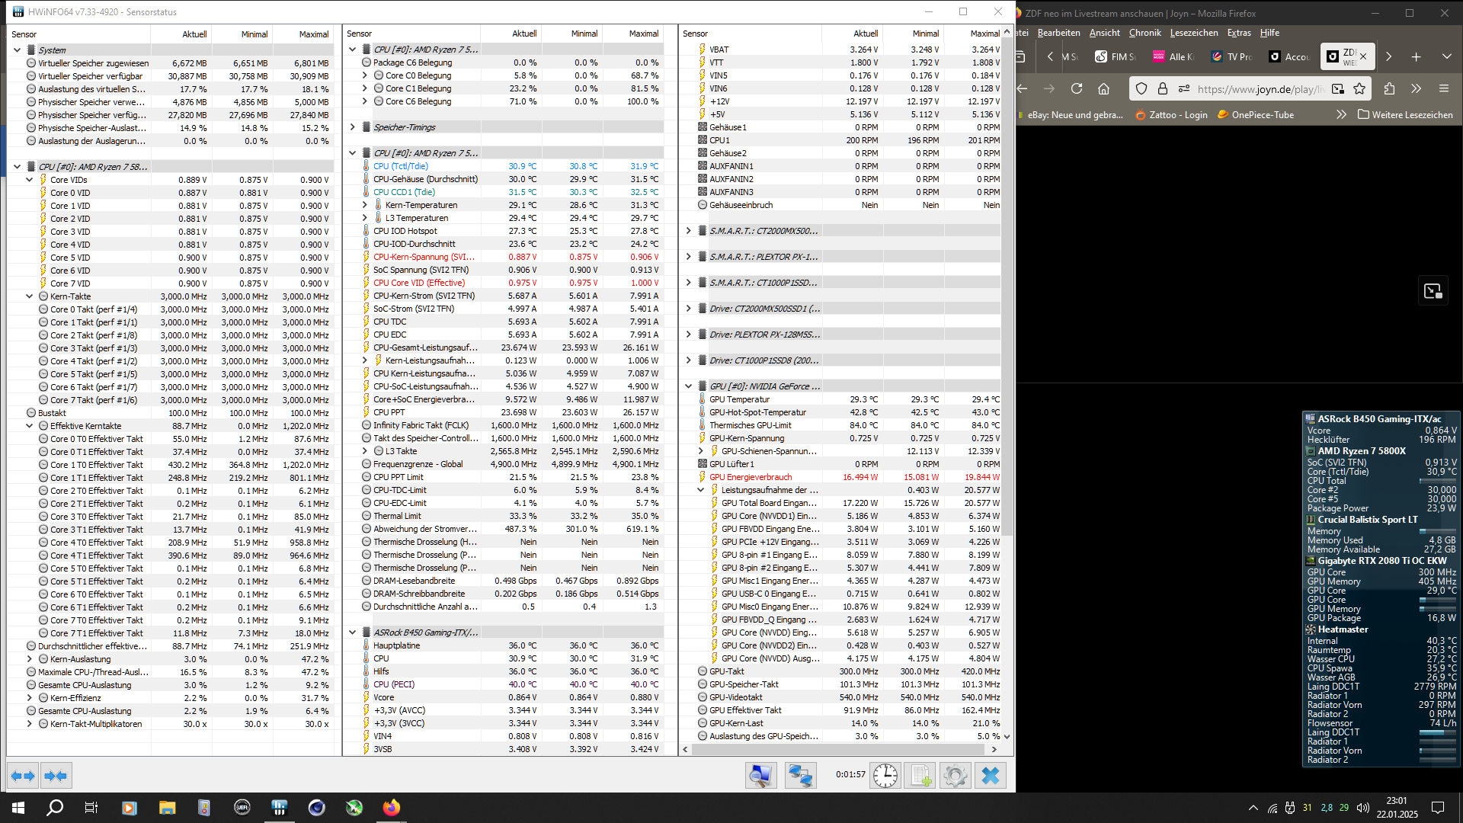The height and width of the screenshot is (823, 1463).
Task: Click the expand columns left-right arrows button
Action: tap(23, 776)
